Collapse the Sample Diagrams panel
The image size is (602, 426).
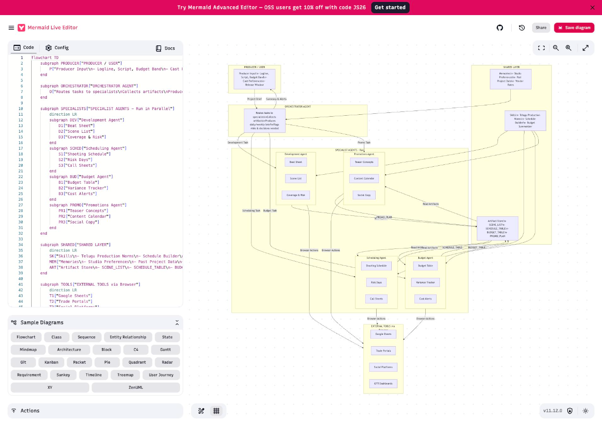click(x=177, y=323)
